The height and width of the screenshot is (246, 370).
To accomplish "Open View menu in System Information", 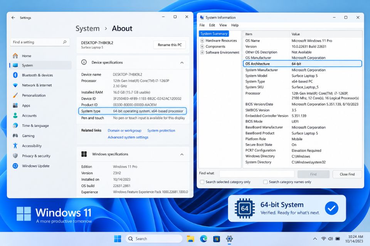I will [223, 25].
